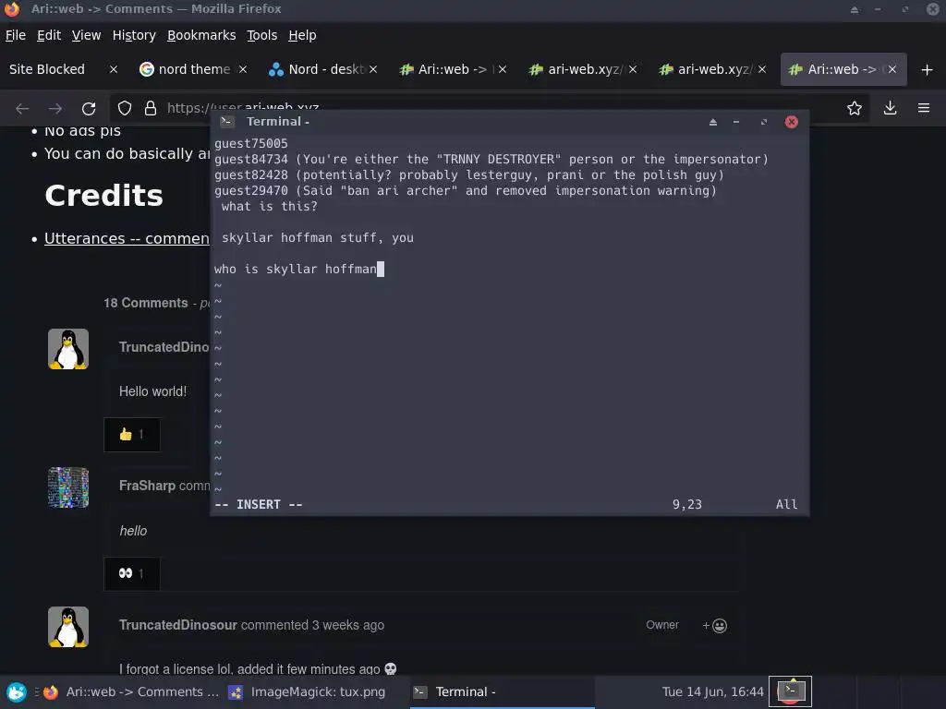Image resolution: width=946 pixels, height=709 pixels.
Task: Click the eyes reaction button
Action: tap(132, 573)
